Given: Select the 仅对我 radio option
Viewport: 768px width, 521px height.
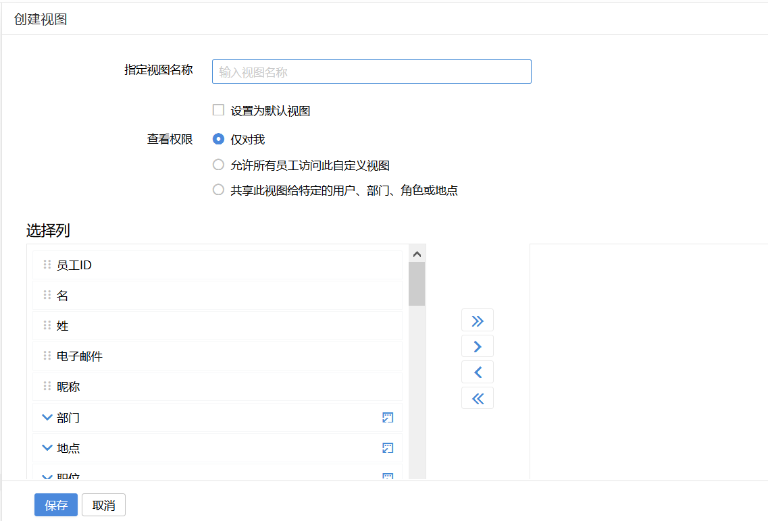Looking at the screenshot, I should (218, 139).
